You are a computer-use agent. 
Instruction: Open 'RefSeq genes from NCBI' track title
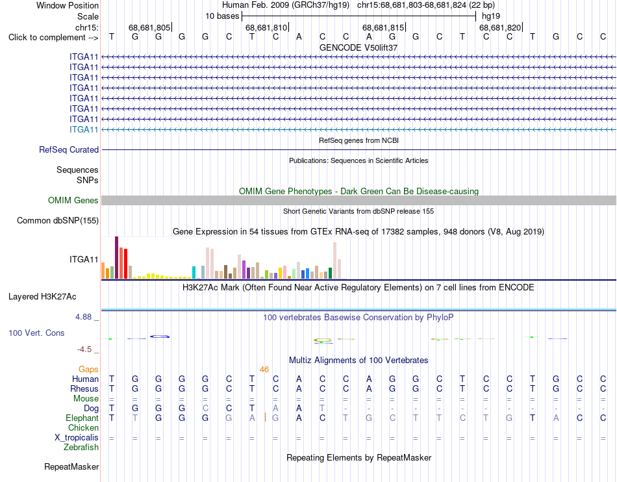click(359, 140)
